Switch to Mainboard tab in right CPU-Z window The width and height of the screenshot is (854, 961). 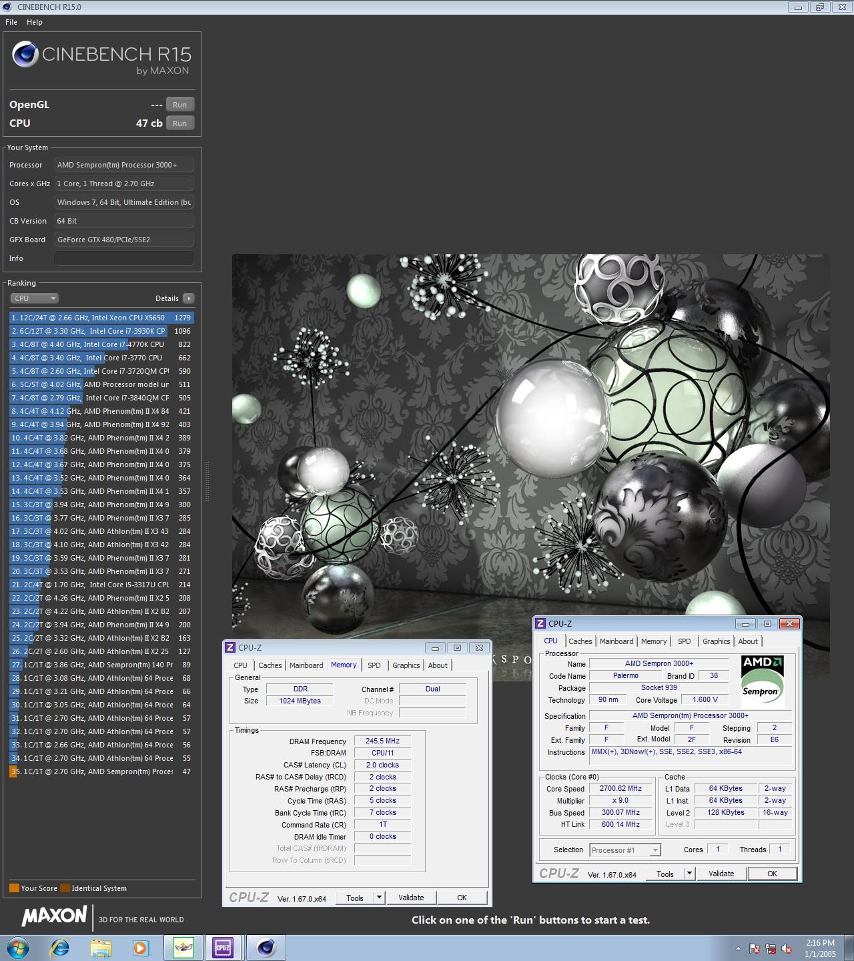click(x=616, y=641)
